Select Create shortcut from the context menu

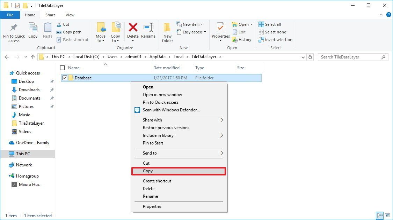coord(157,181)
